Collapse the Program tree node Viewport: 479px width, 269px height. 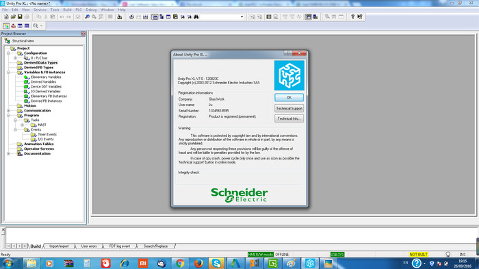[8, 115]
